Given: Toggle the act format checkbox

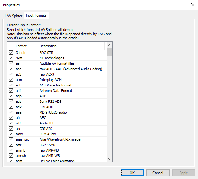Looking at the screenshot, I should (11, 85).
